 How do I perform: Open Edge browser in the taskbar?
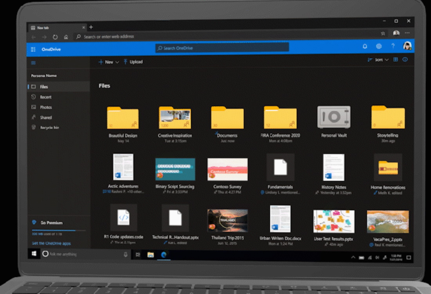coord(164,255)
